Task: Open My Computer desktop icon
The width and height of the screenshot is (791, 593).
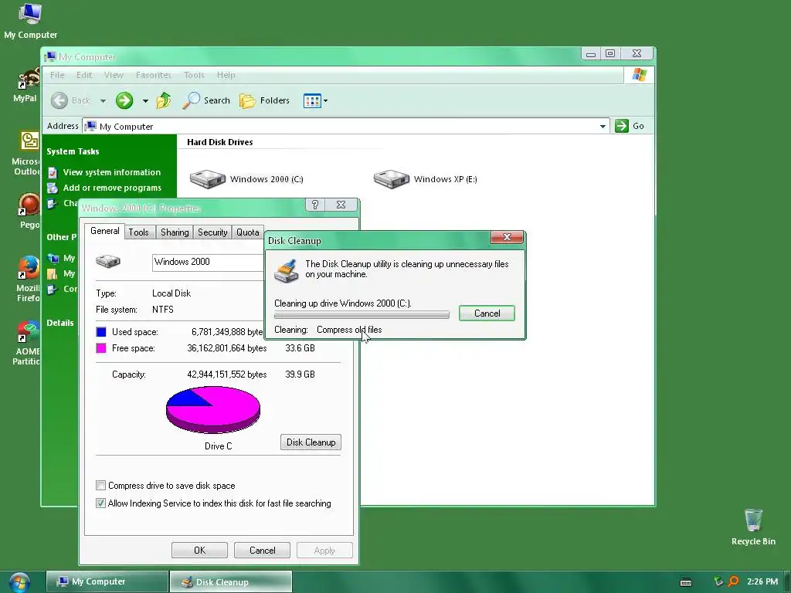Action: tap(30, 20)
